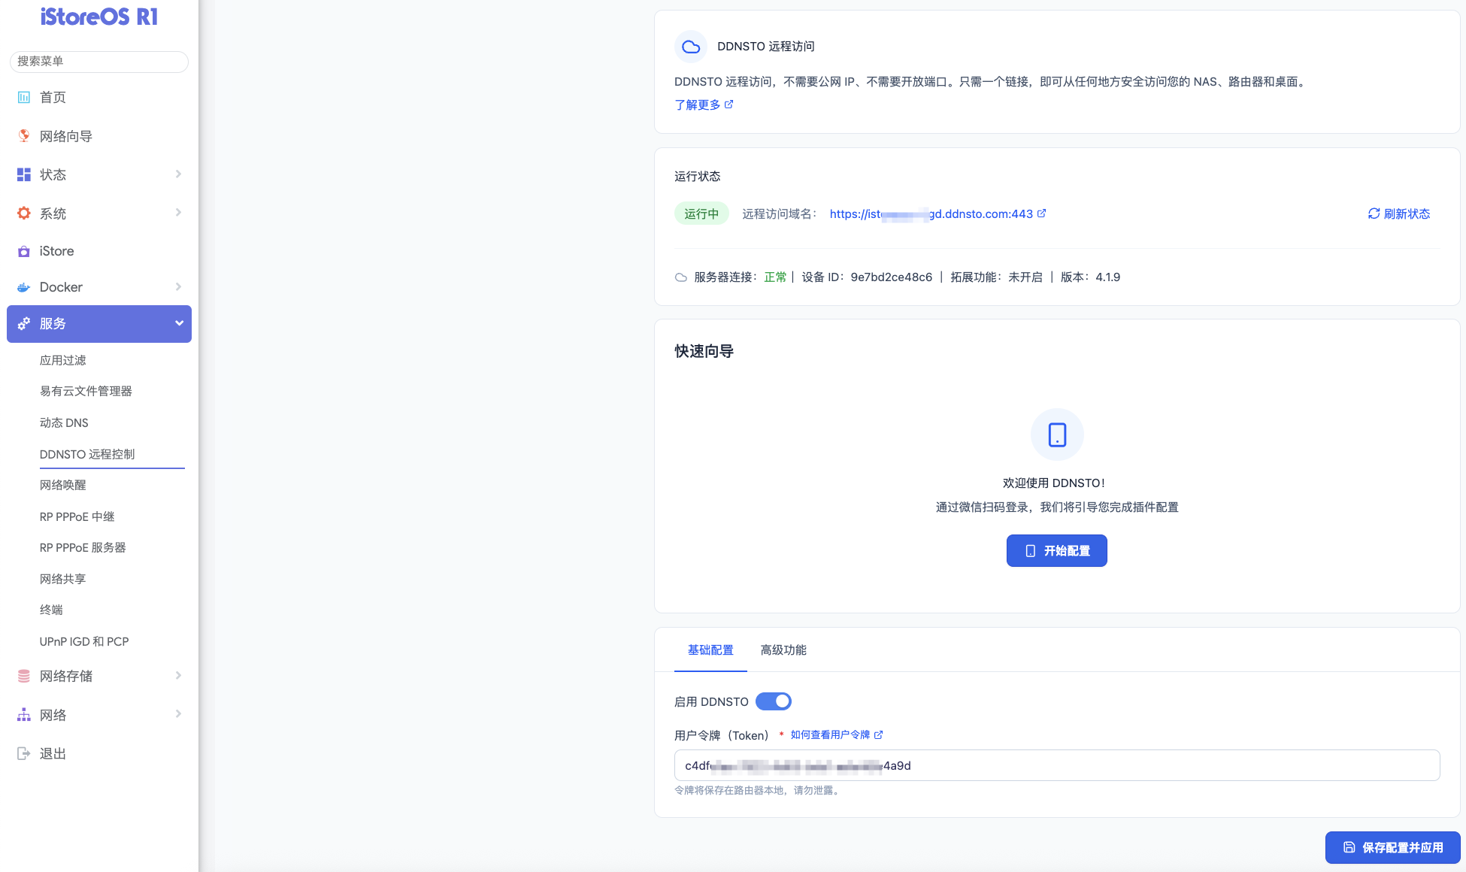1466x872 pixels.
Task: Collapse the 服务 menu chevron
Action: point(179,323)
